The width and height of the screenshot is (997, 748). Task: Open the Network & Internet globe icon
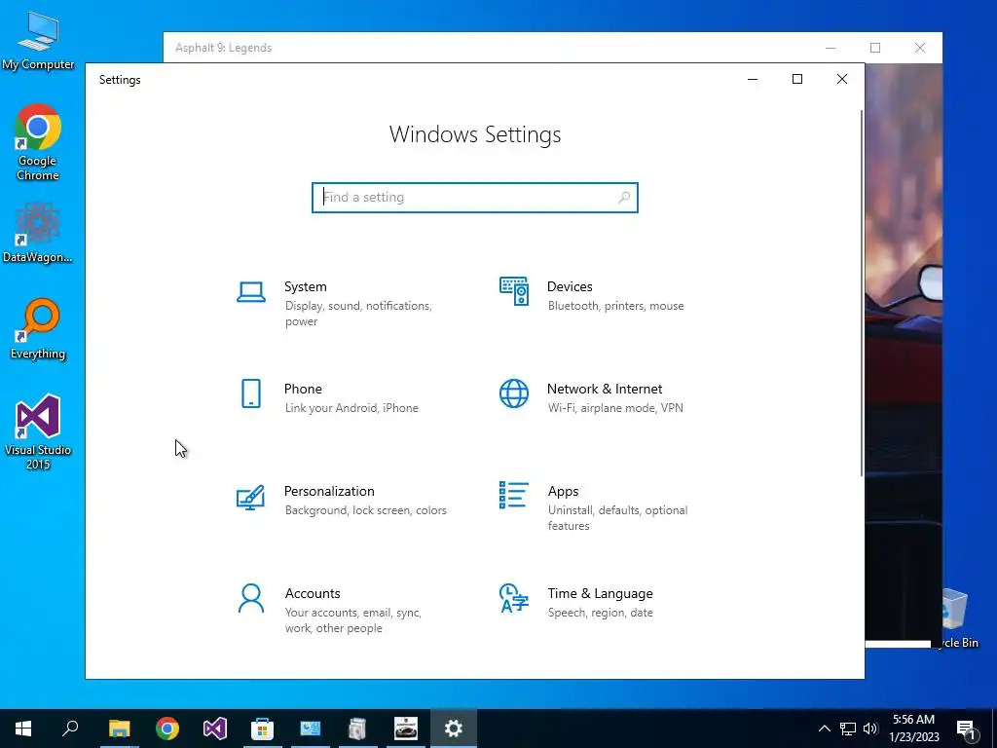point(514,393)
